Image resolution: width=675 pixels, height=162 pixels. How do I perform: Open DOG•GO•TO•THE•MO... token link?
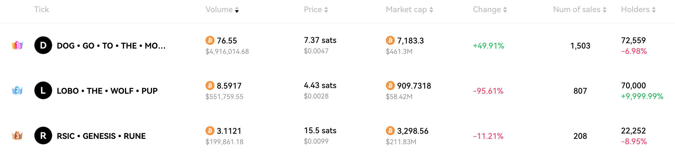[x=111, y=46]
